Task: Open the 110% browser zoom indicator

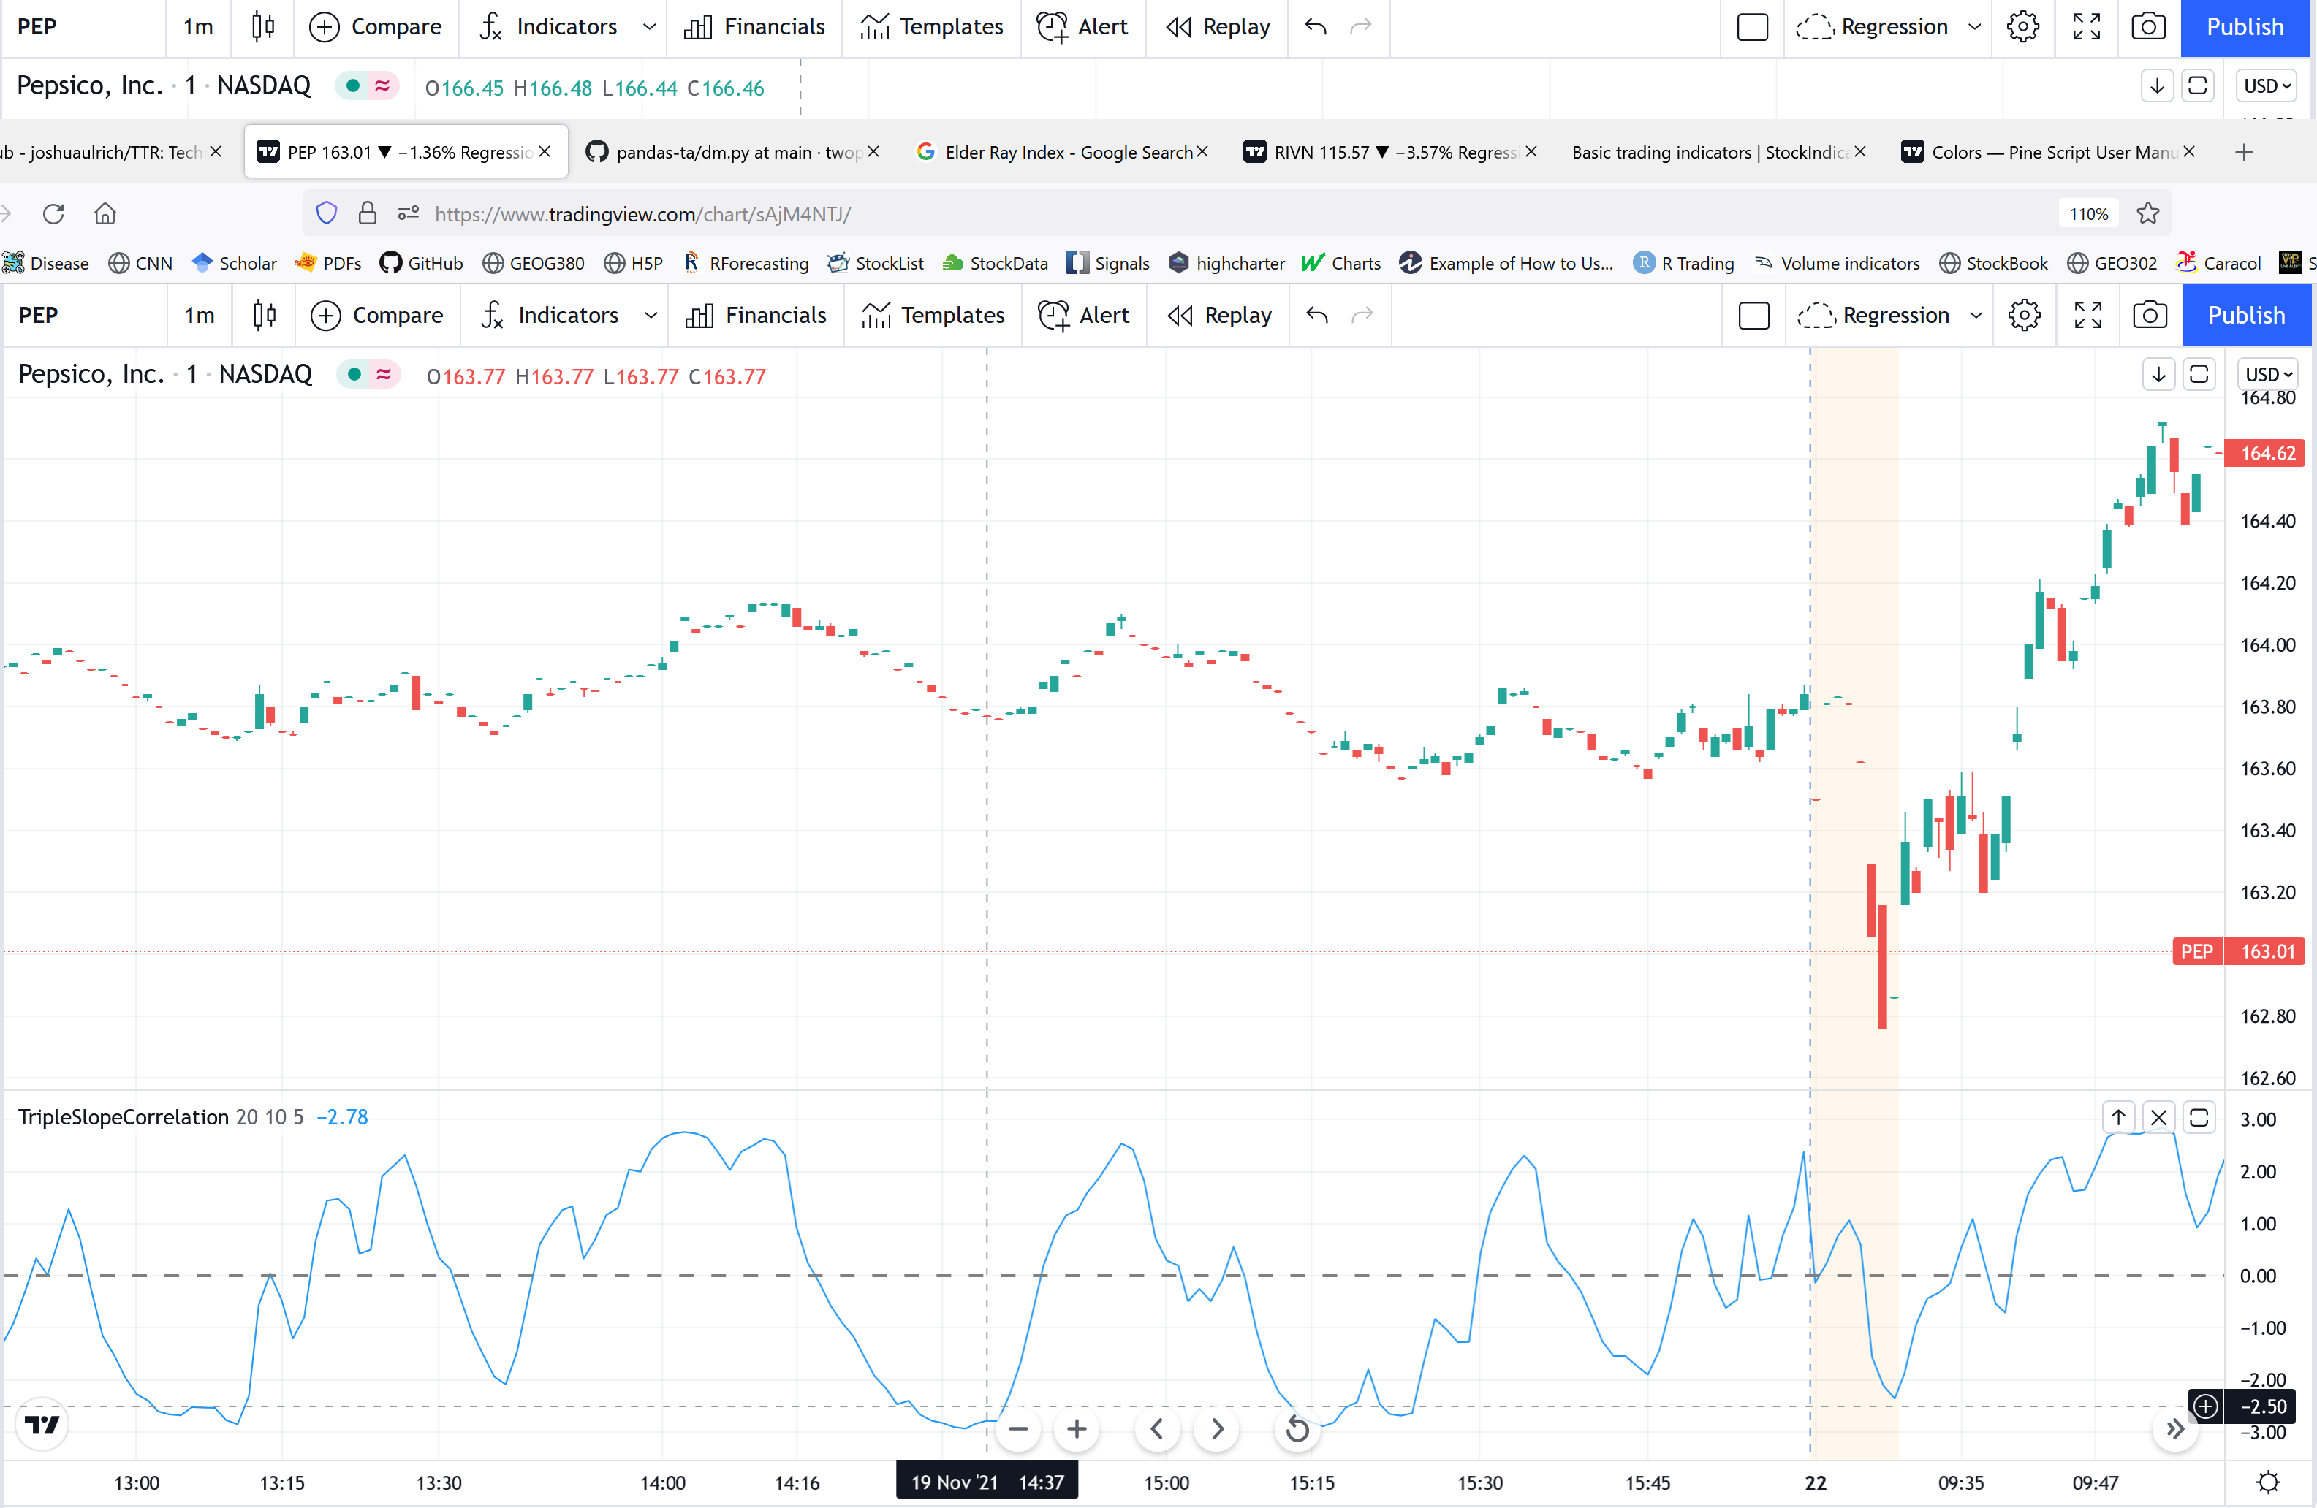Action: (x=2088, y=214)
